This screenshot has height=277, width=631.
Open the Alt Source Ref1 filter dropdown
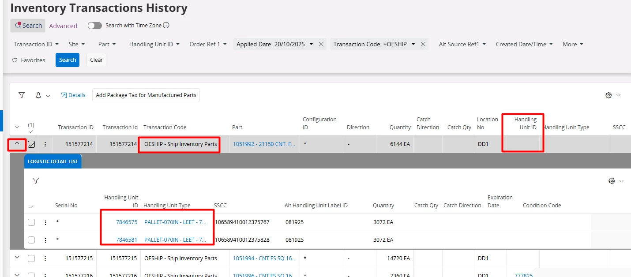[462, 44]
